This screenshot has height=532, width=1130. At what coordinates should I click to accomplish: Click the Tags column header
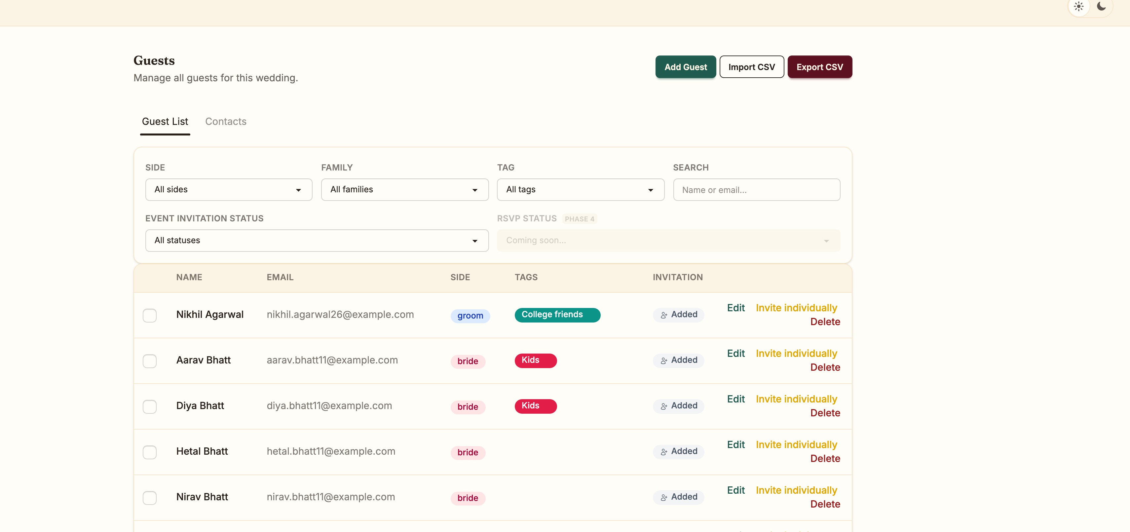click(526, 277)
